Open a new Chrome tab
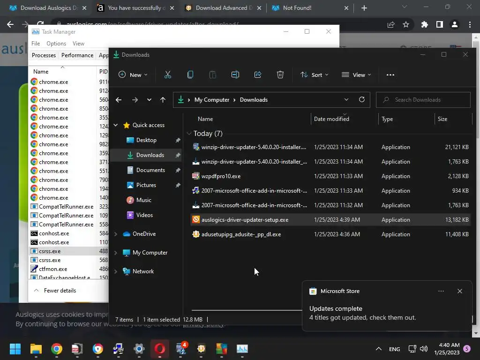 point(364,8)
